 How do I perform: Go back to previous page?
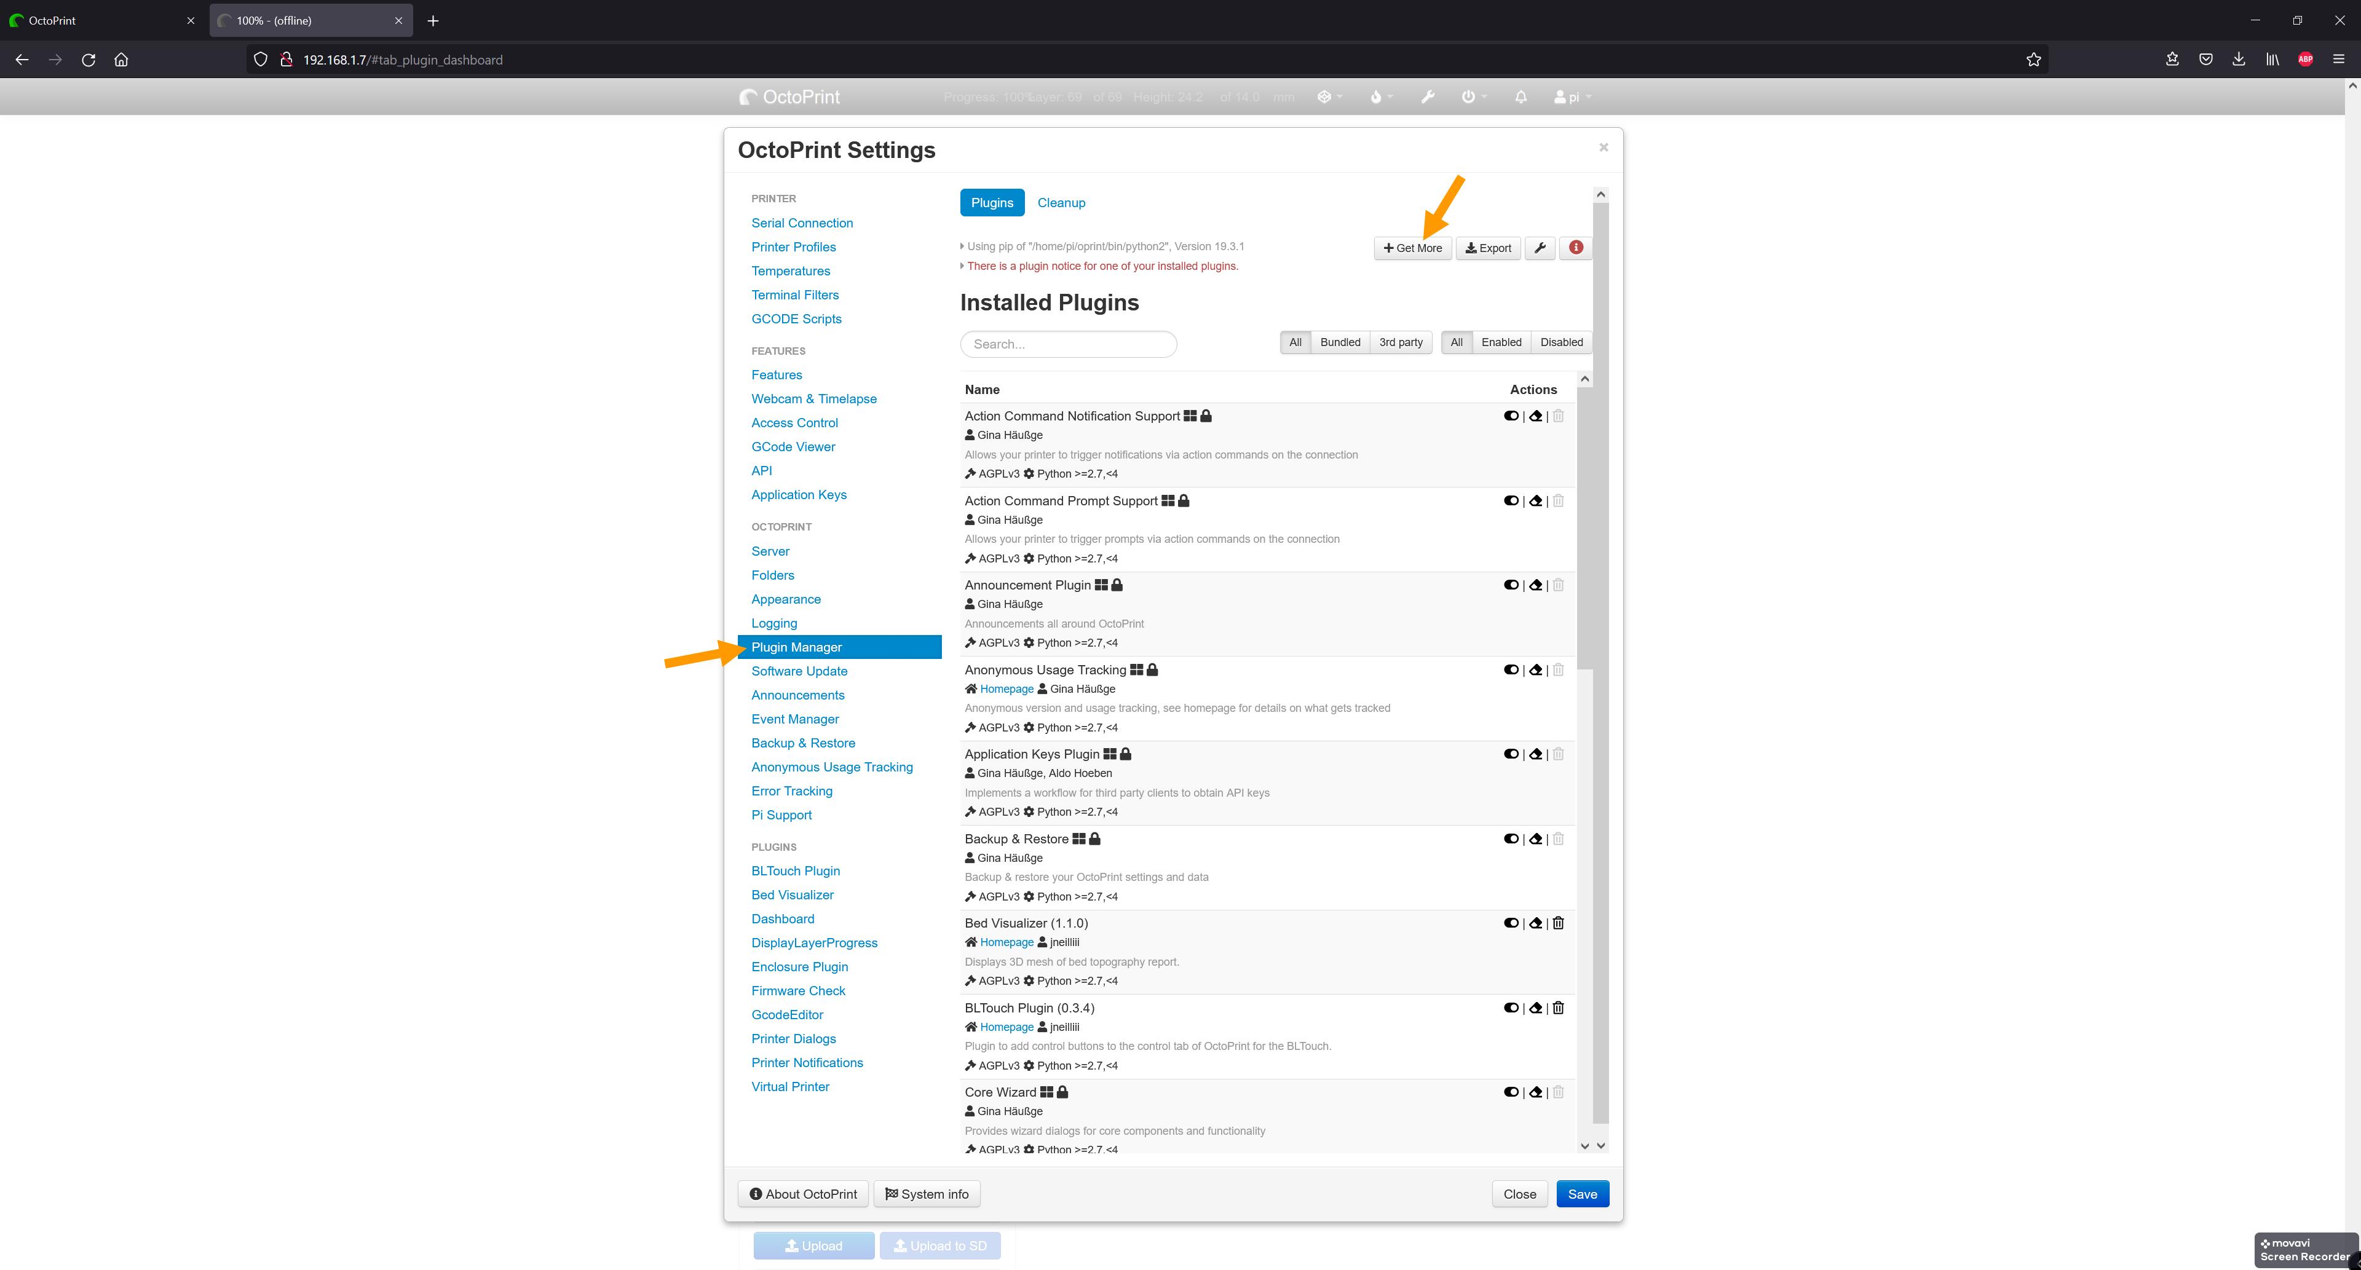click(x=22, y=60)
